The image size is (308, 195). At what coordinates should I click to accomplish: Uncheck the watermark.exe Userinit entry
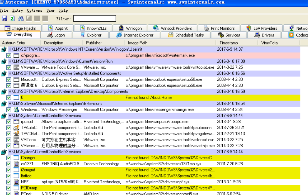click(9, 55)
